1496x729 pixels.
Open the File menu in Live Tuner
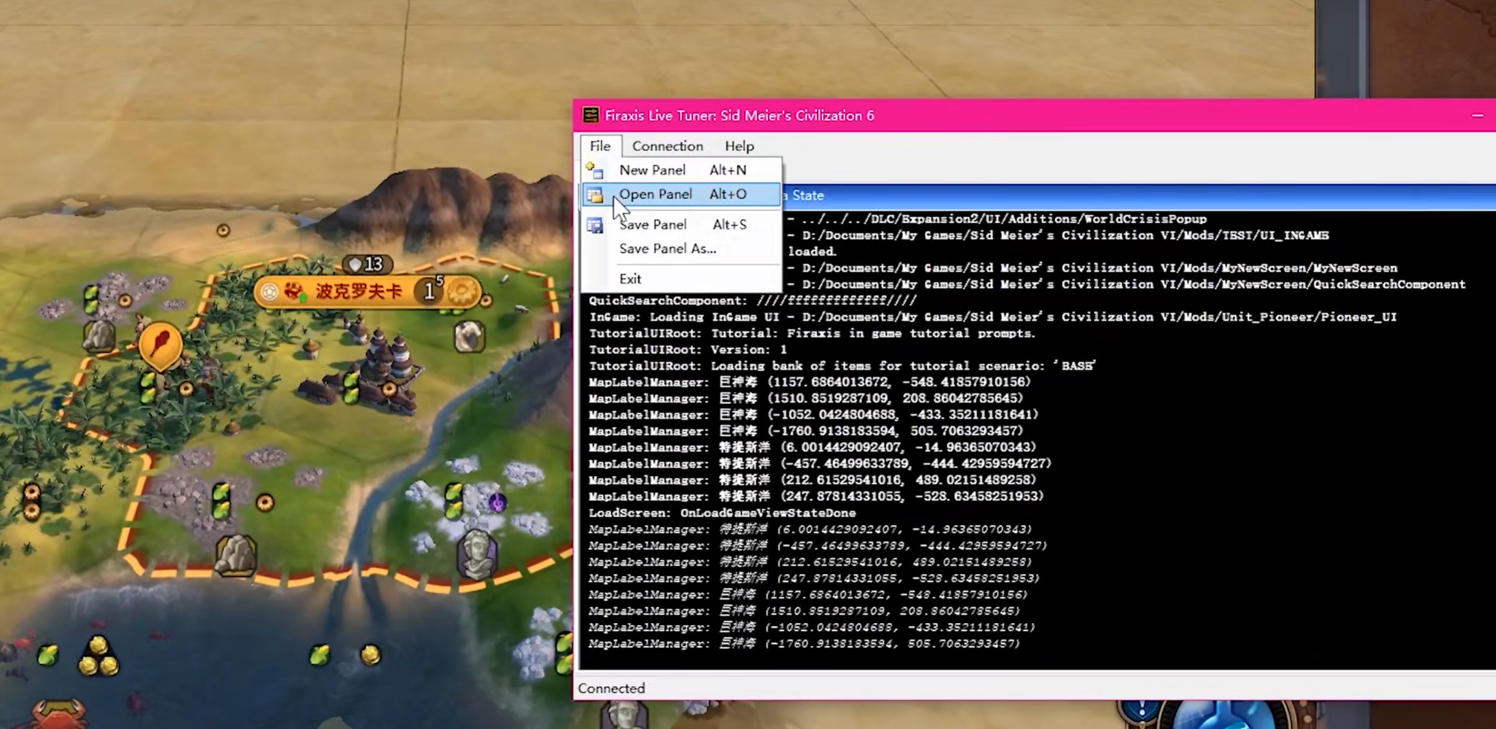click(600, 146)
